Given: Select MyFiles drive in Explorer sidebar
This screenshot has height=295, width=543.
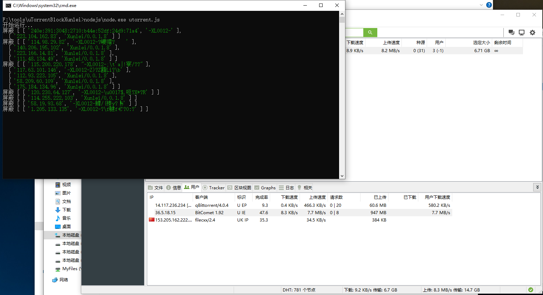Looking at the screenshot, I should (68, 269).
